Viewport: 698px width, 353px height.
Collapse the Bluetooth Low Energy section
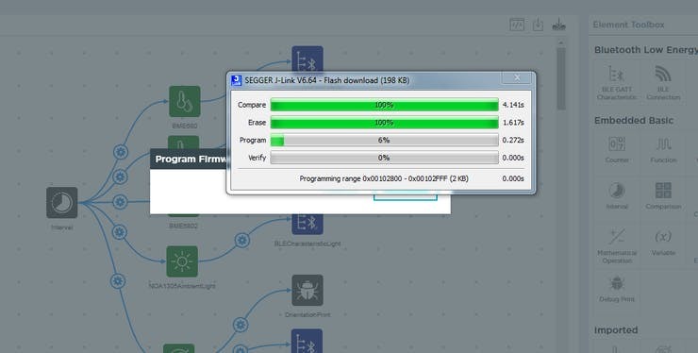coord(645,50)
